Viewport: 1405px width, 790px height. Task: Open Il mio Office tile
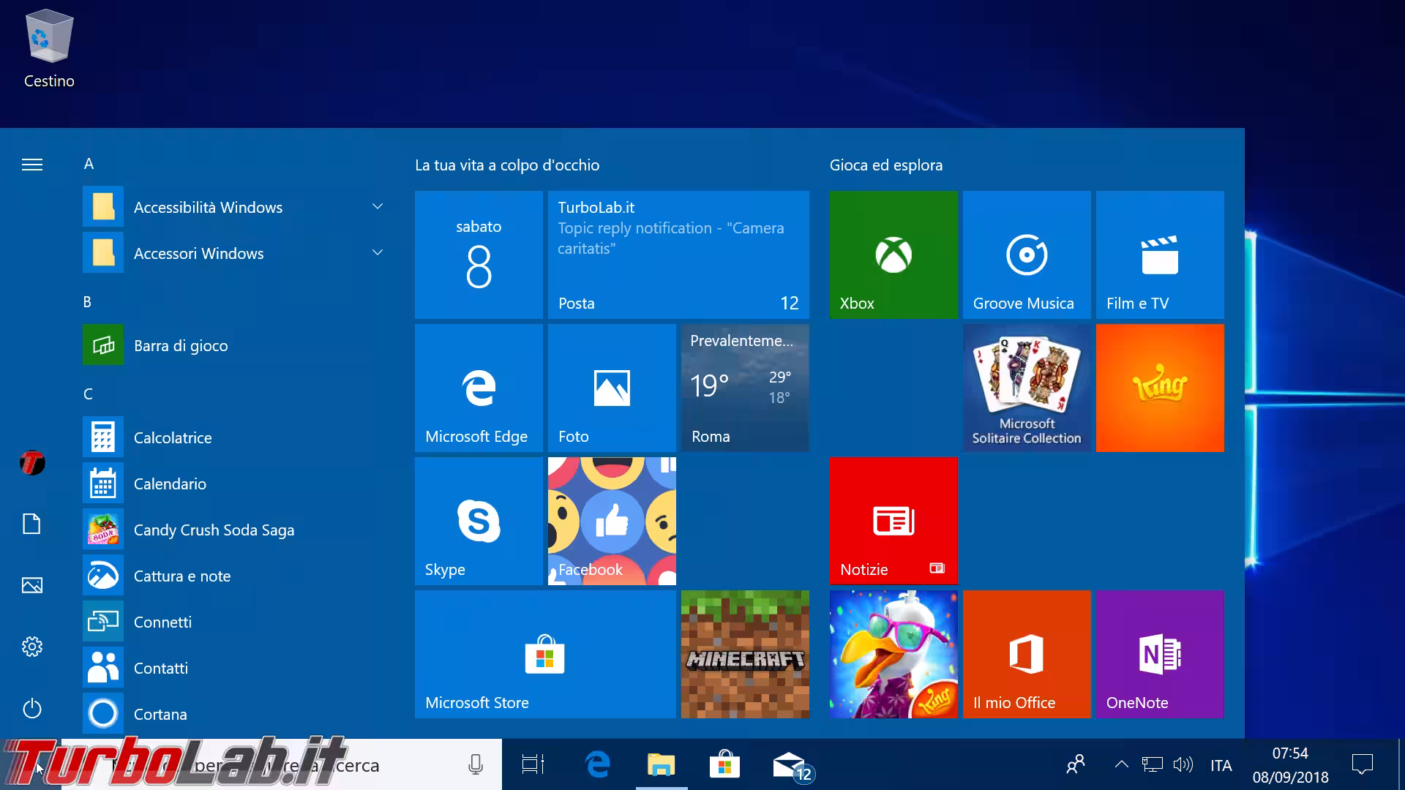pos(1026,654)
